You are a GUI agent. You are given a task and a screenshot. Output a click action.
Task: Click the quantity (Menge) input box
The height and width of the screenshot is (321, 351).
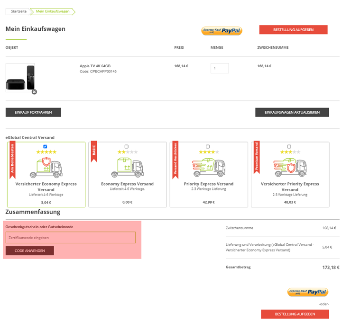point(220,68)
